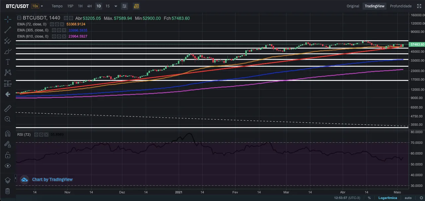This screenshot has height=201, width=425.
Task: Toggle magnet mode for drawings
Action: pos(8,134)
